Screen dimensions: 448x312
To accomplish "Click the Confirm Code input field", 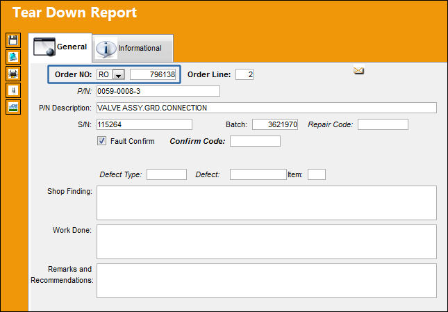I will pos(255,141).
